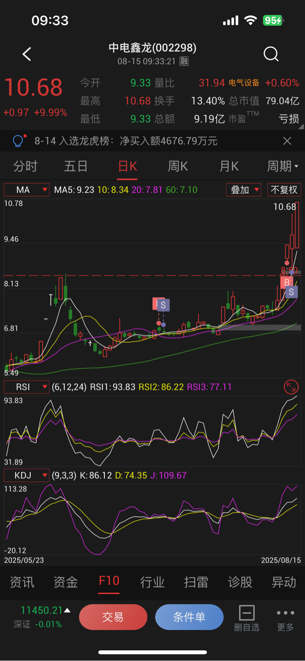Select the 日K tab
305x661 pixels.
tap(127, 166)
